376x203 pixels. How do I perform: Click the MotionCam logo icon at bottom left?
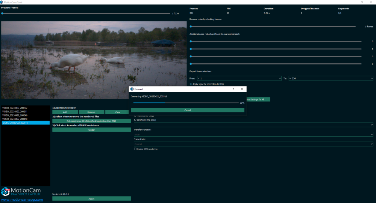click(x=5, y=192)
